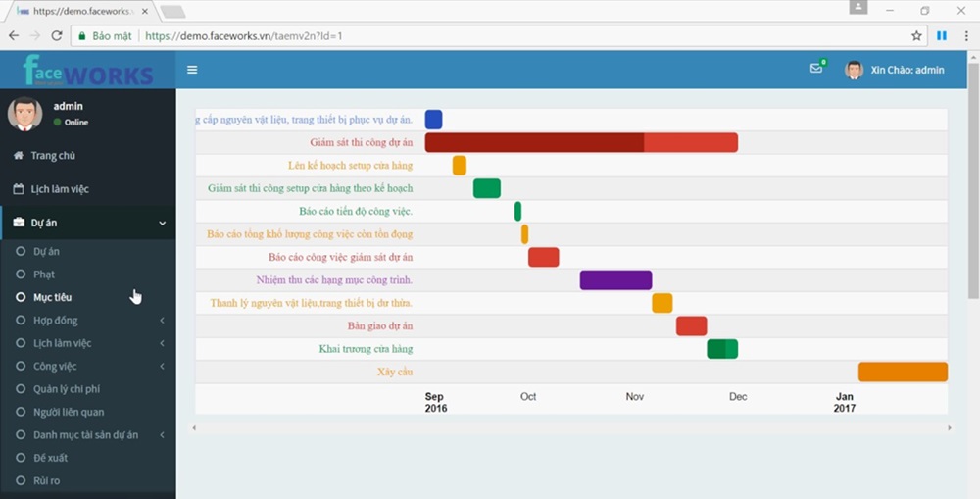Open the mail notifications envelope icon
Viewport: 980px width, 499px height.
coord(815,69)
